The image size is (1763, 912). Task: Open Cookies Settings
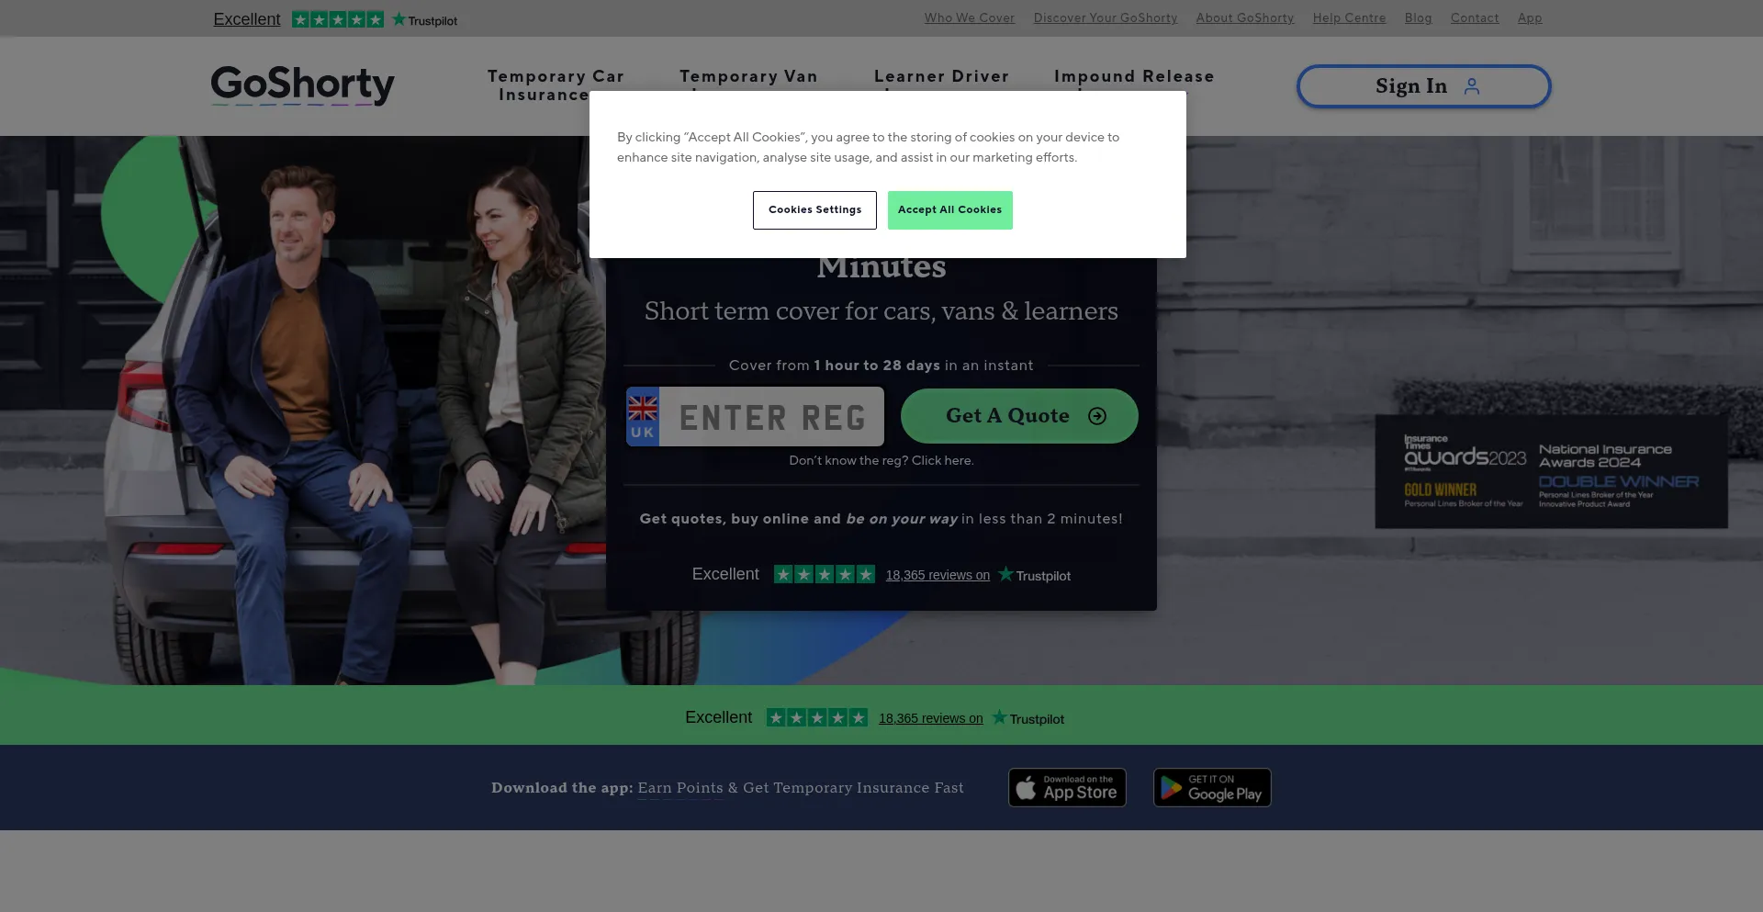814,209
